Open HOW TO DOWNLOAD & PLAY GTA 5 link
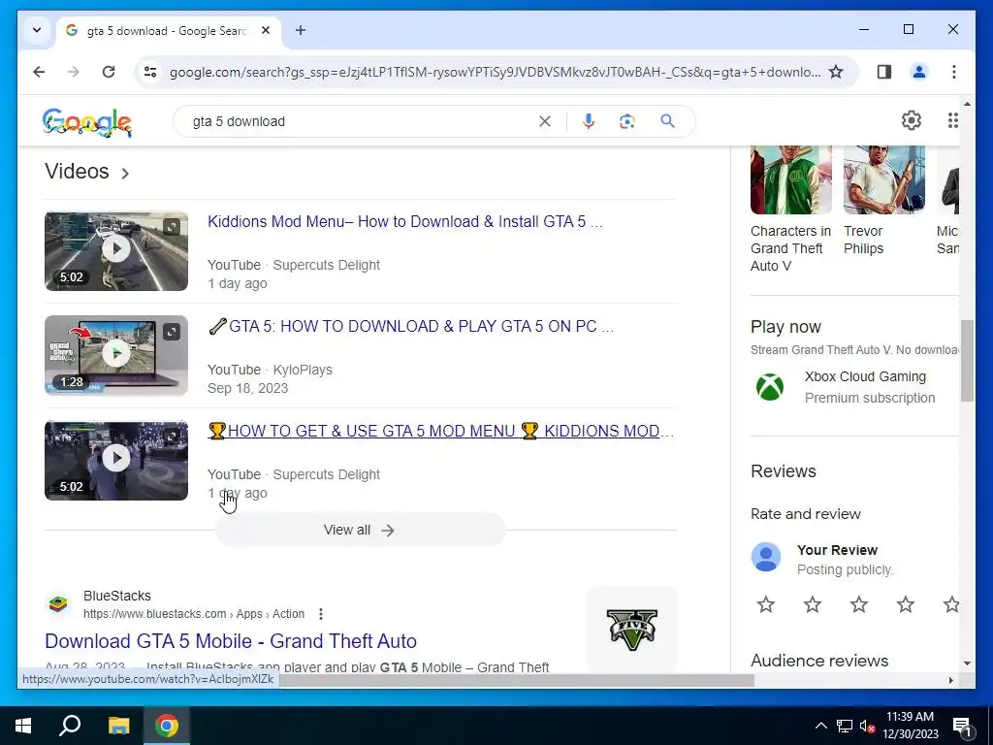The image size is (993, 745). (410, 326)
